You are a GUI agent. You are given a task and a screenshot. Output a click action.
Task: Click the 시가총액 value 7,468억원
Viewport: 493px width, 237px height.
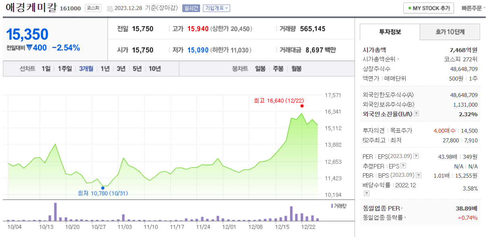464,50
